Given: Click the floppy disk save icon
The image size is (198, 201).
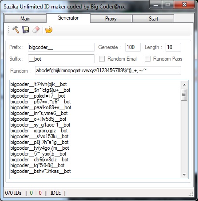Looking at the screenshot, I should coord(26,30).
